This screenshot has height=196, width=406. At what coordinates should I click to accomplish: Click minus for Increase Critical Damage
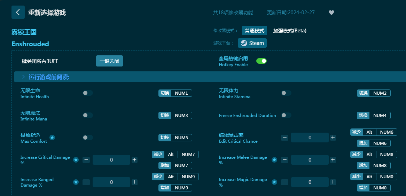pyautogui.click(x=86, y=160)
